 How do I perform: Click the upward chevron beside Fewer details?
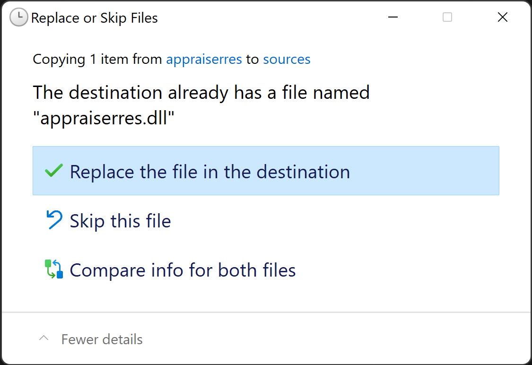[x=44, y=339]
